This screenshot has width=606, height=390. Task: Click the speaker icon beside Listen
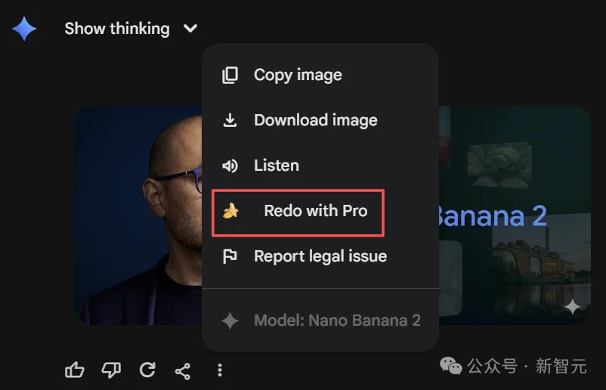coord(230,166)
